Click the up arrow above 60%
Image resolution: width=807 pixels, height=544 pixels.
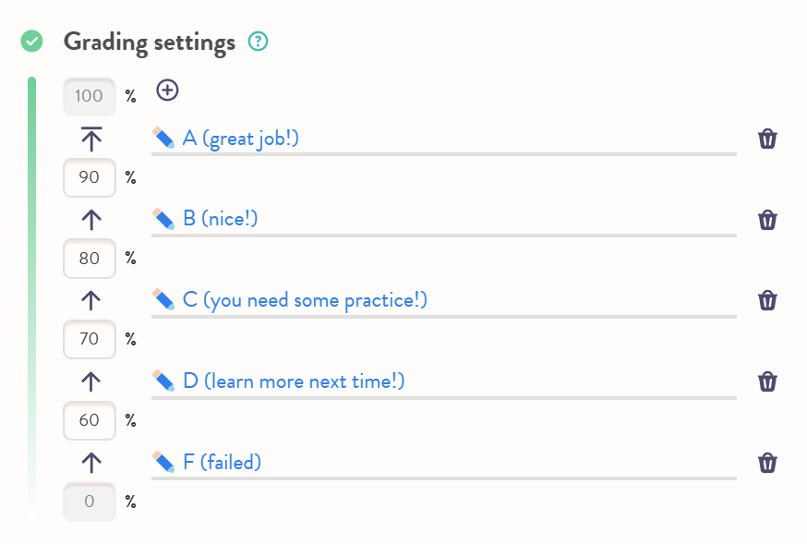pyautogui.click(x=90, y=381)
